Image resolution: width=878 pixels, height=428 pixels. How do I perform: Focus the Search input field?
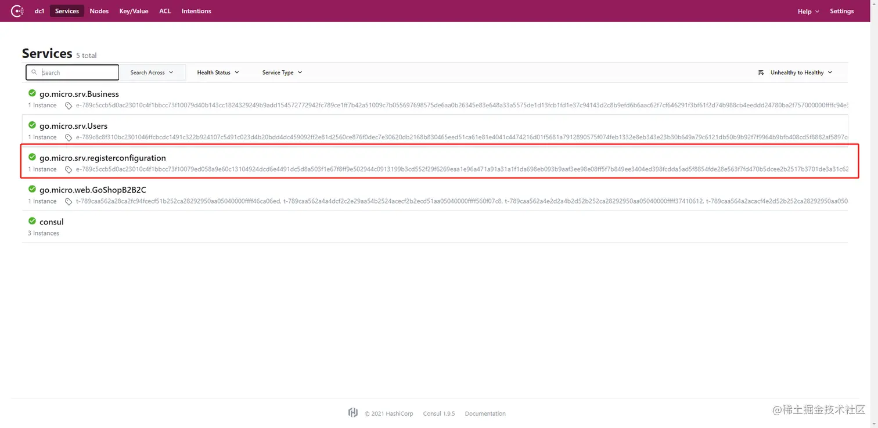(x=73, y=72)
